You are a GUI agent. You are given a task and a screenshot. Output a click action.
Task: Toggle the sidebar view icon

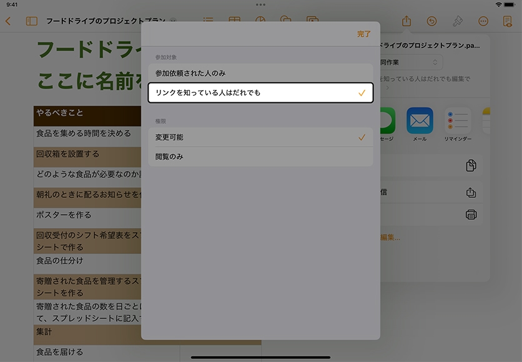[31, 21]
